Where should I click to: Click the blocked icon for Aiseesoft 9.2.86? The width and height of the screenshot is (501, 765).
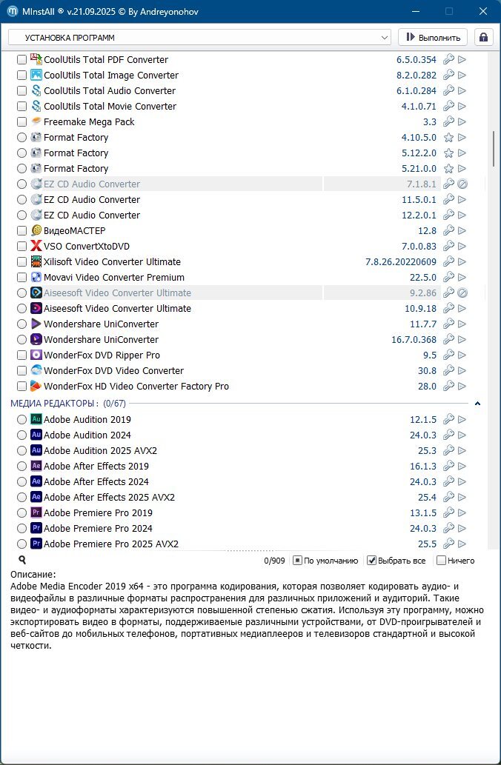(x=462, y=293)
